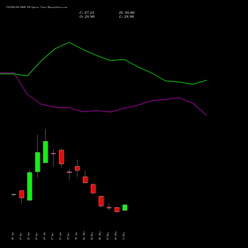Viewport: 248px width, 248px height.
Task: Select the green candle above 23 Apr
Action: (x=38, y=162)
